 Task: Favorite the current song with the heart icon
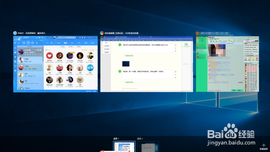click(x=39, y=38)
